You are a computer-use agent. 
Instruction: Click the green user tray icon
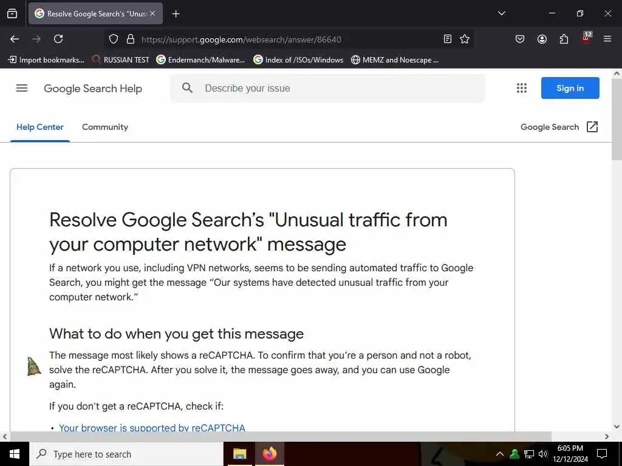coord(514,454)
